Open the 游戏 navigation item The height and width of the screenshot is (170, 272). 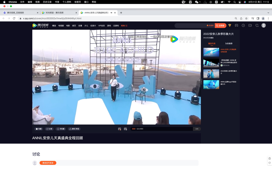[109, 26]
